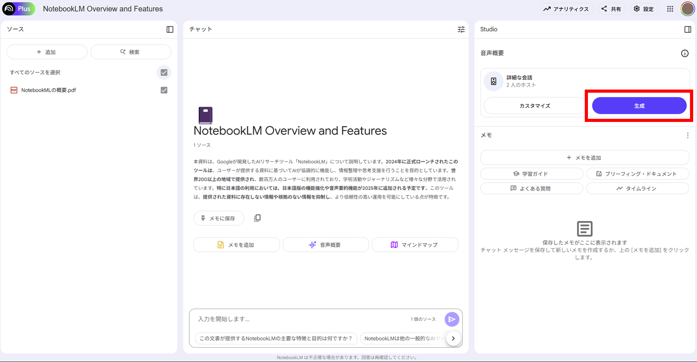Screen dimensions: 697x362
Task: Open chat configuration sliders icon
Action: [461, 29]
